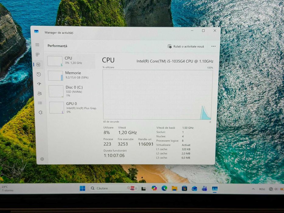Click the Task Manager taskbar icon

(215, 189)
